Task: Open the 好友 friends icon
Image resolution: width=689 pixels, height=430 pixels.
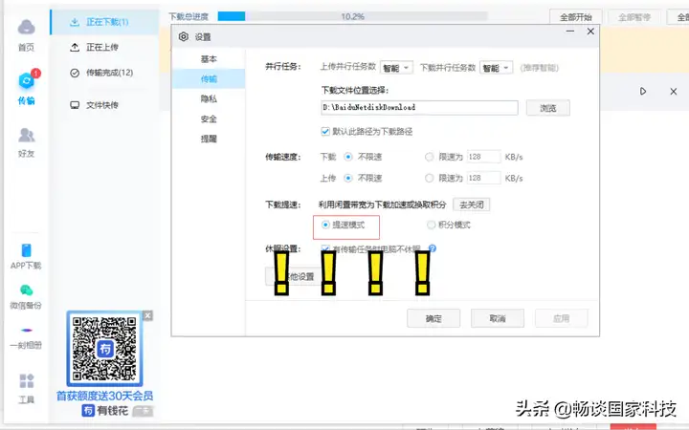Action: 27,135
